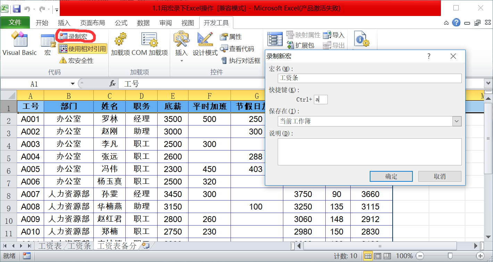Screen dimensions: 493x262
Task: Expand the 保存在 location dropdown
Action: (x=457, y=121)
